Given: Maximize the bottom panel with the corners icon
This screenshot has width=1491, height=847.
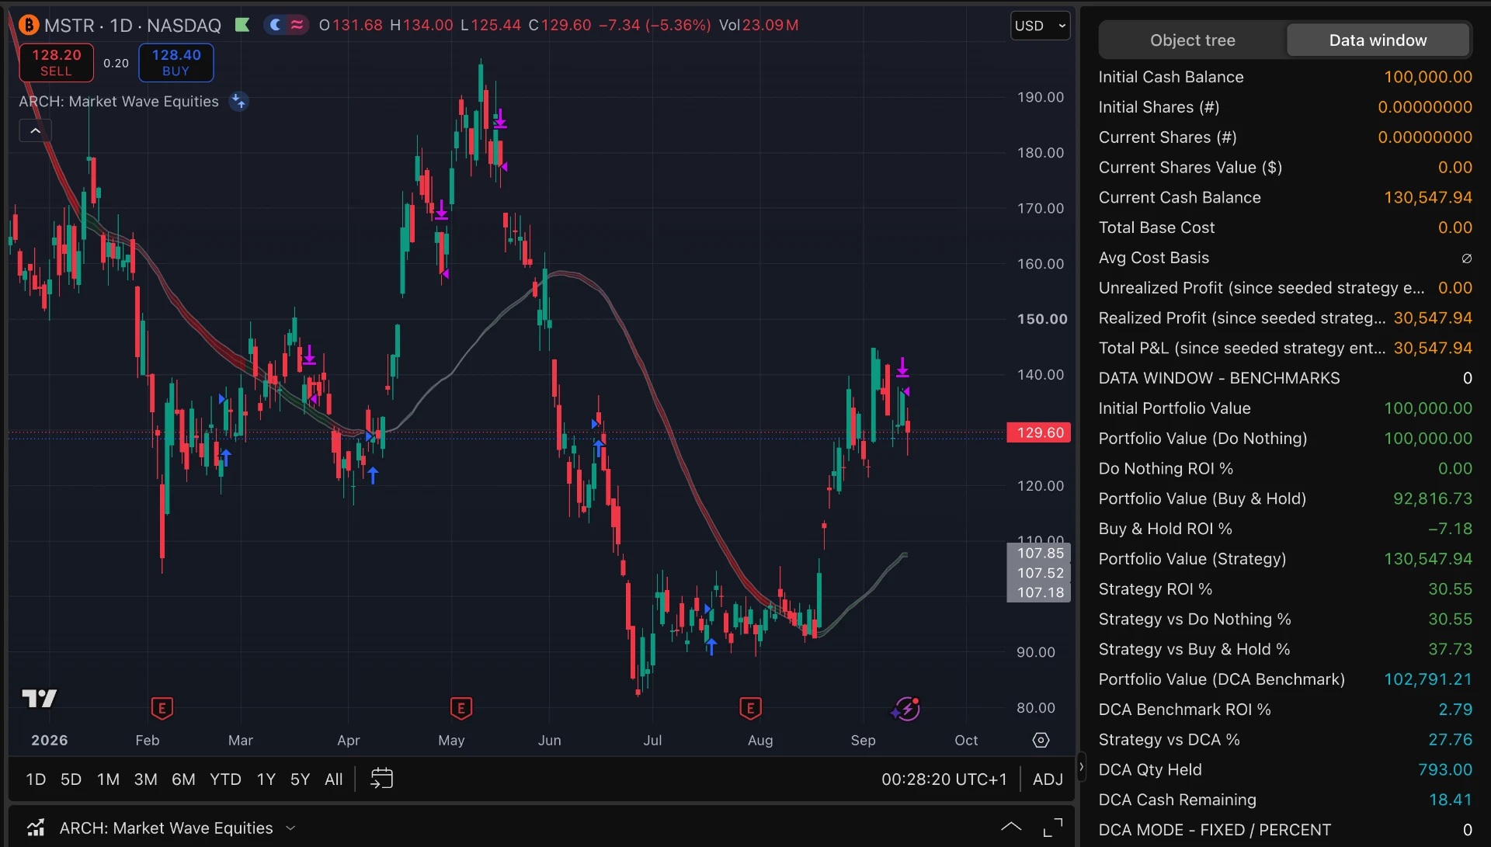Looking at the screenshot, I should [x=1052, y=828].
